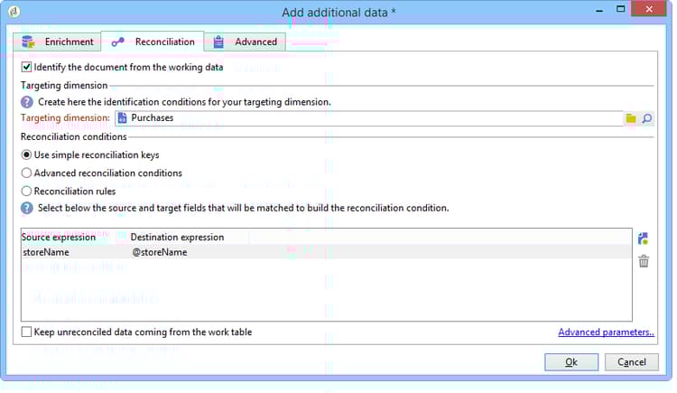Image resolution: width=677 pixels, height=393 pixels.
Task: Open the Enrichment tab
Action: 57,42
